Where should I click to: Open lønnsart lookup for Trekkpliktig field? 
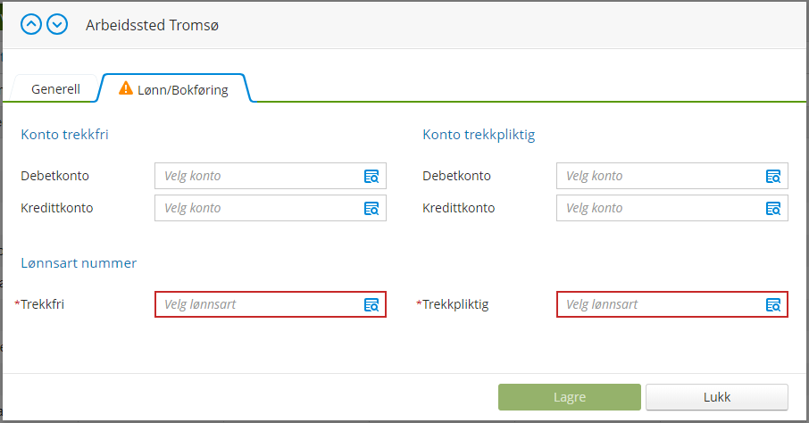pos(773,305)
